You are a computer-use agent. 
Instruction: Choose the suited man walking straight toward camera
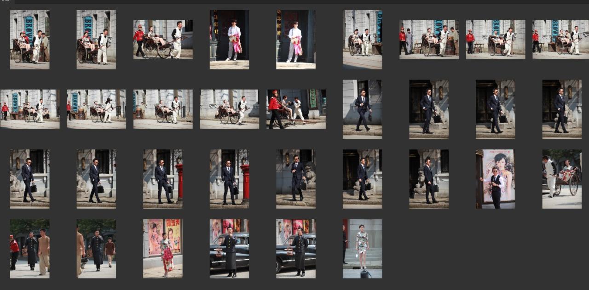[x=296, y=179]
